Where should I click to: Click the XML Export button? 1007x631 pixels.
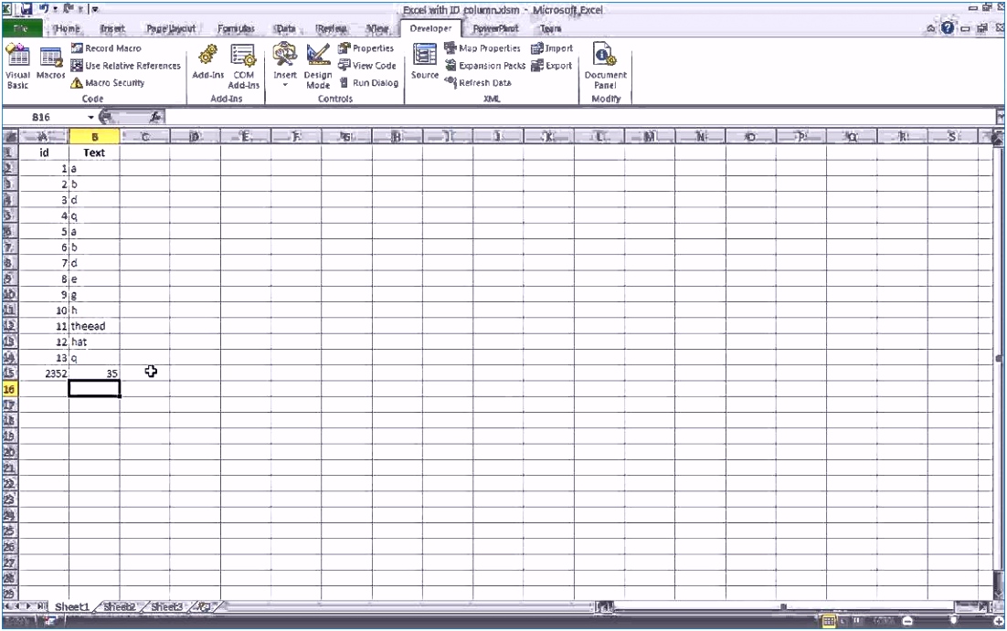551,66
